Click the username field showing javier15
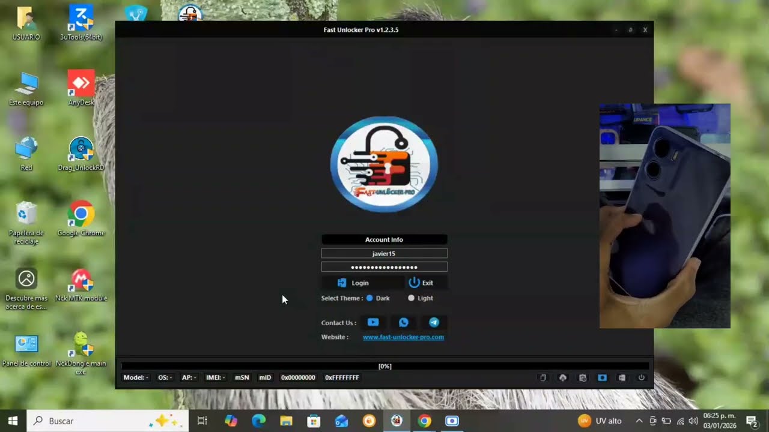Image resolution: width=769 pixels, height=432 pixels. [384, 254]
